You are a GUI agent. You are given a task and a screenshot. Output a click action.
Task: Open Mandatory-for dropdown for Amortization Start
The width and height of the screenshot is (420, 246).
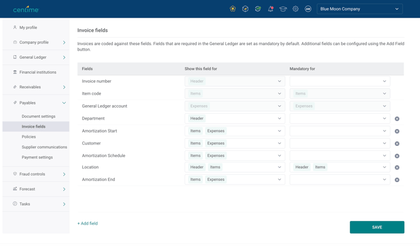[340, 131]
